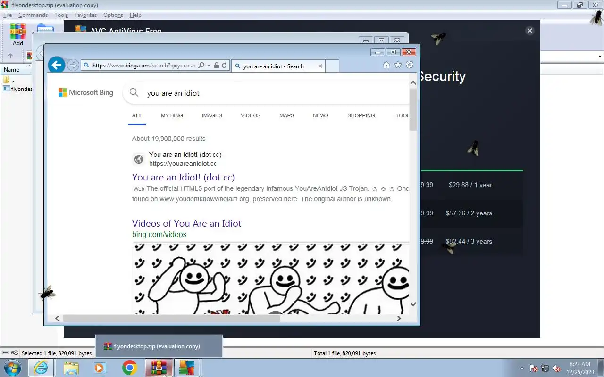This screenshot has width=604, height=377.
Task: Switch to MY BING tab
Action: click(x=172, y=115)
